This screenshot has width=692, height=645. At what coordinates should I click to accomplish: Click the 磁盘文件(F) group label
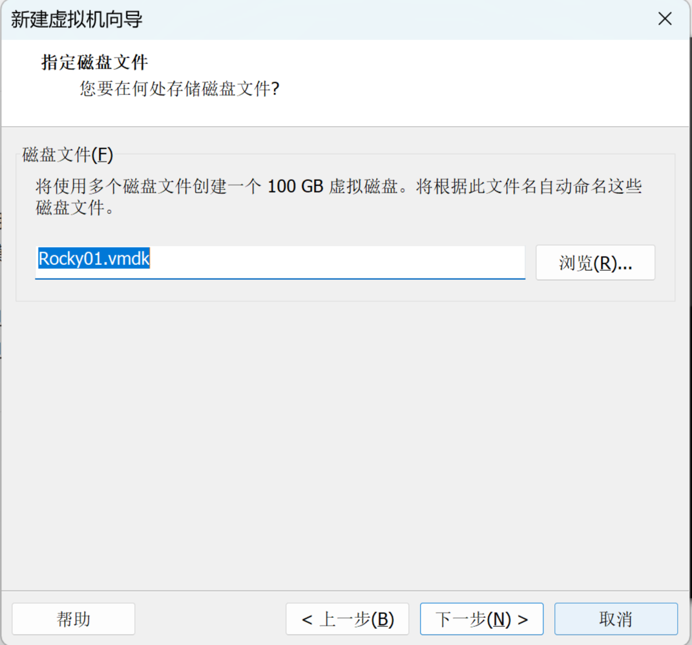pos(68,155)
